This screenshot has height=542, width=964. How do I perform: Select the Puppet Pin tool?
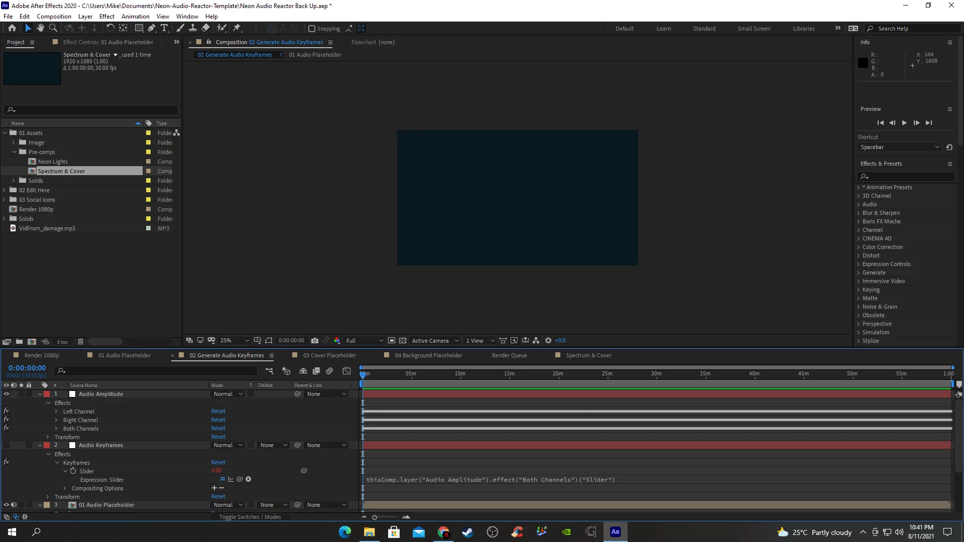[237, 28]
